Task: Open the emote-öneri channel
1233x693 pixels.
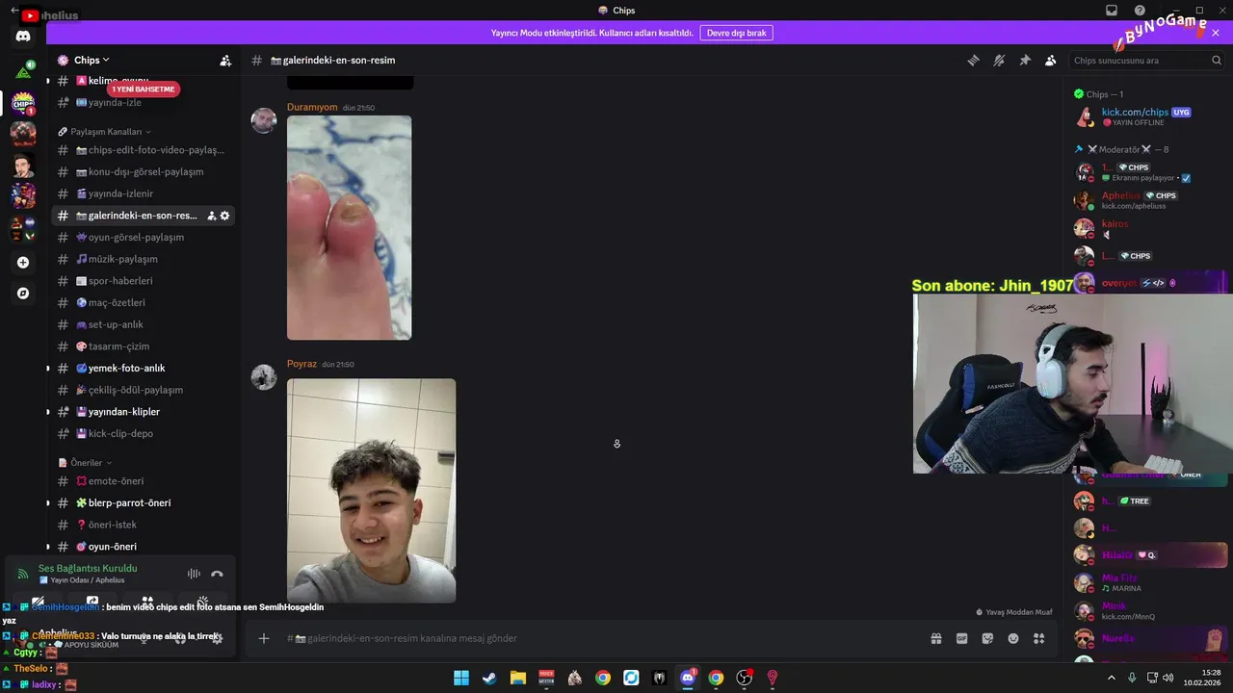Action: (143, 481)
